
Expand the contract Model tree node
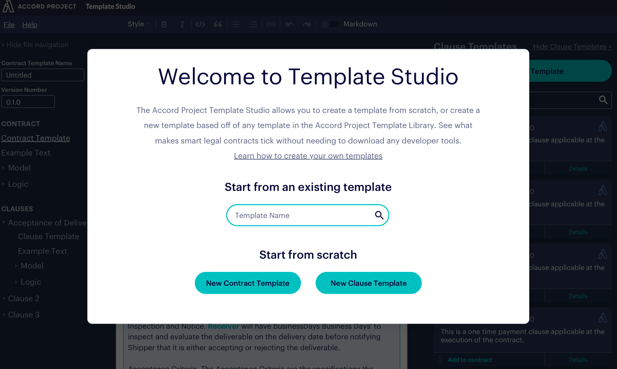4,168
